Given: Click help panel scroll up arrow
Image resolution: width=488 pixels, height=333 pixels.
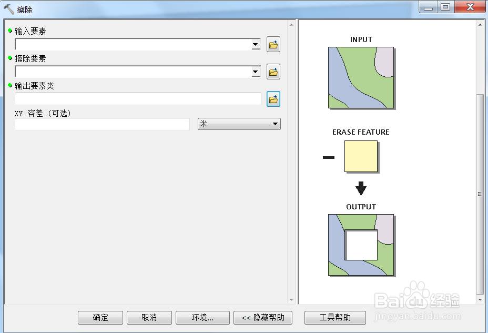Looking at the screenshot, I should [480, 25].
